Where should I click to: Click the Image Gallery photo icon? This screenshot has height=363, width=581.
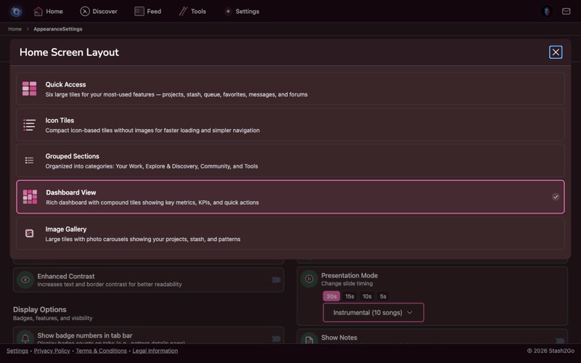pos(29,233)
